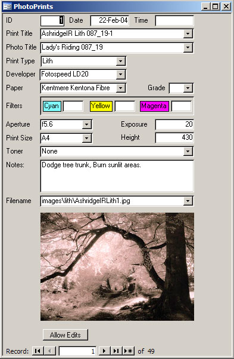
Task: Open the Paper dropdown arrow
Action: [x=120, y=88]
